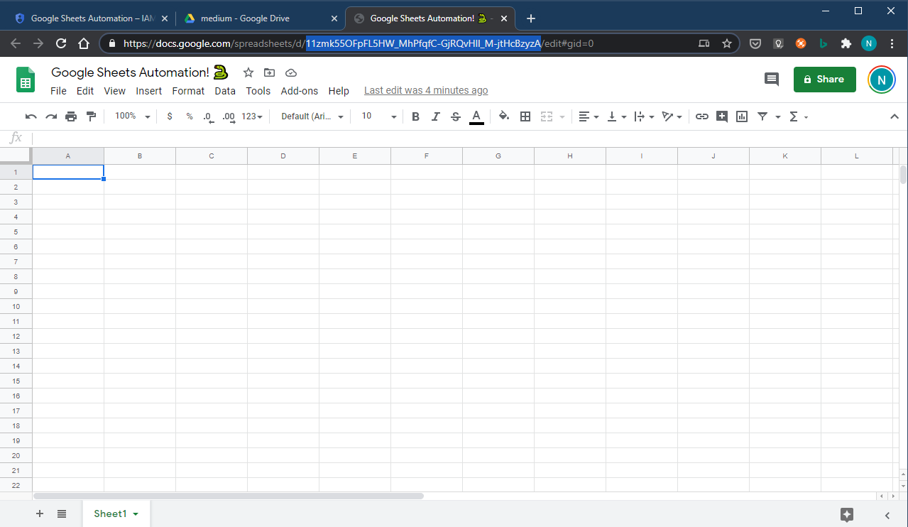
Task: Star the Google Sheets Automation document
Action: tap(248, 72)
